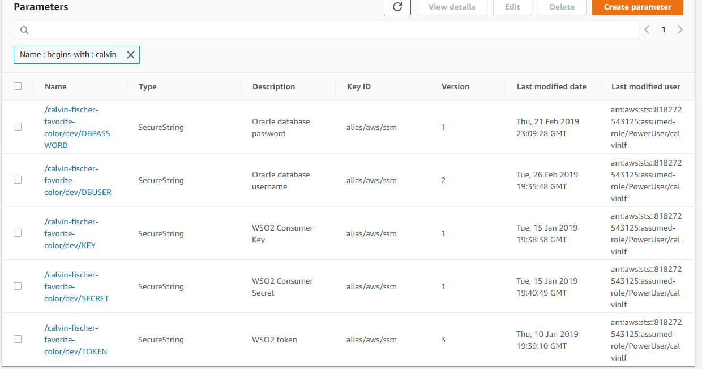Open the /dev/DBUSER parameter link
The width and height of the screenshot is (702, 369).
[78, 180]
